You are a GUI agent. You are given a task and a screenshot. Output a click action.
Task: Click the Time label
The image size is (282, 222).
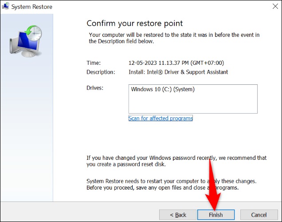point(94,63)
